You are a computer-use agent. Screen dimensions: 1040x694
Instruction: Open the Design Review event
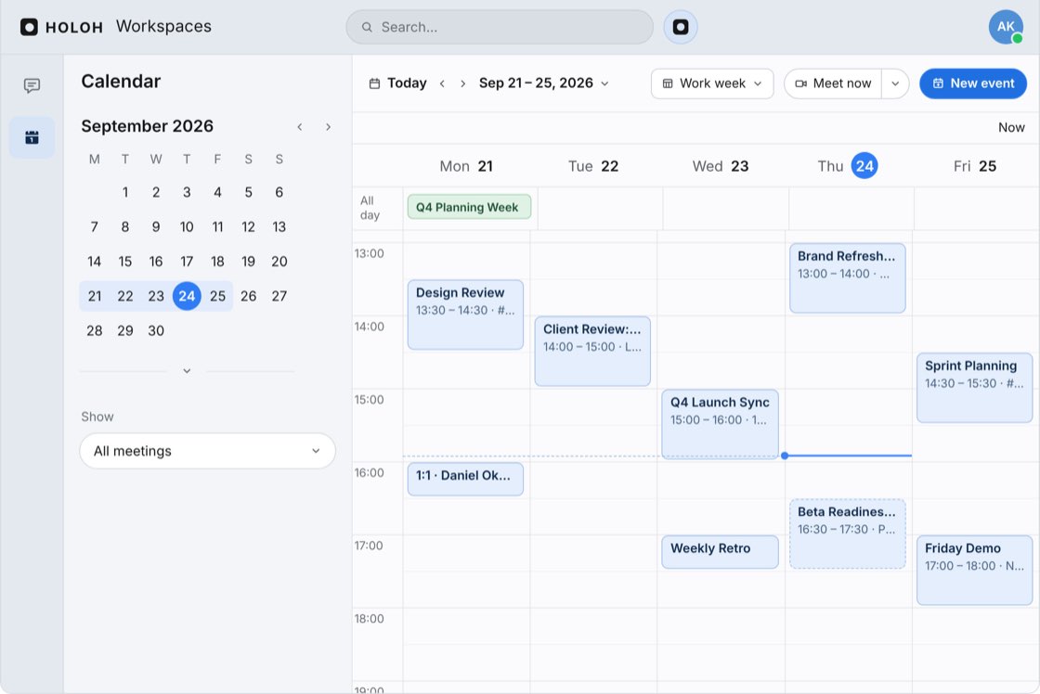(465, 315)
